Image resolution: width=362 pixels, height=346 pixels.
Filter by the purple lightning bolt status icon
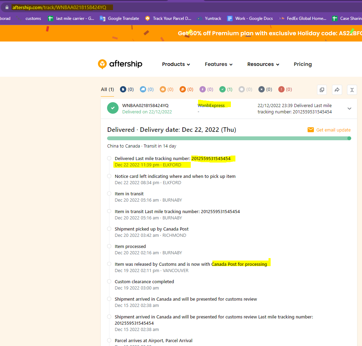point(203,90)
